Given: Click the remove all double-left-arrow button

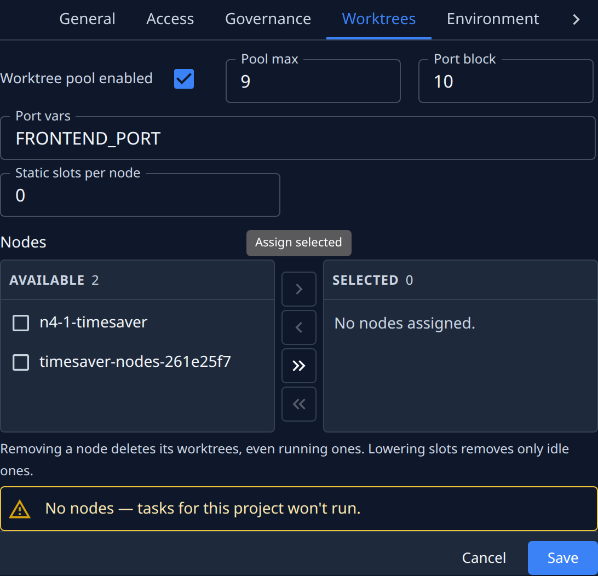Looking at the screenshot, I should pyautogui.click(x=298, y=404).
